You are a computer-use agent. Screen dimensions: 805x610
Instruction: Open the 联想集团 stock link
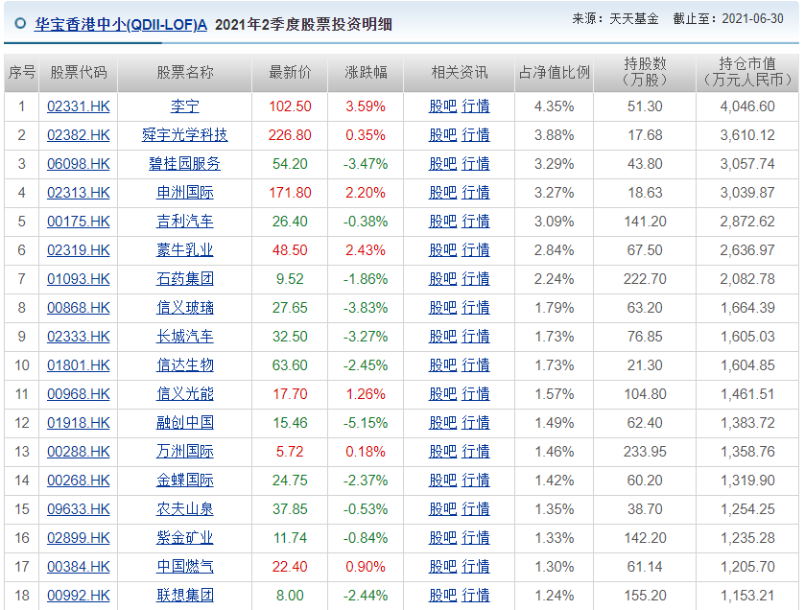(x=185, y=595)
